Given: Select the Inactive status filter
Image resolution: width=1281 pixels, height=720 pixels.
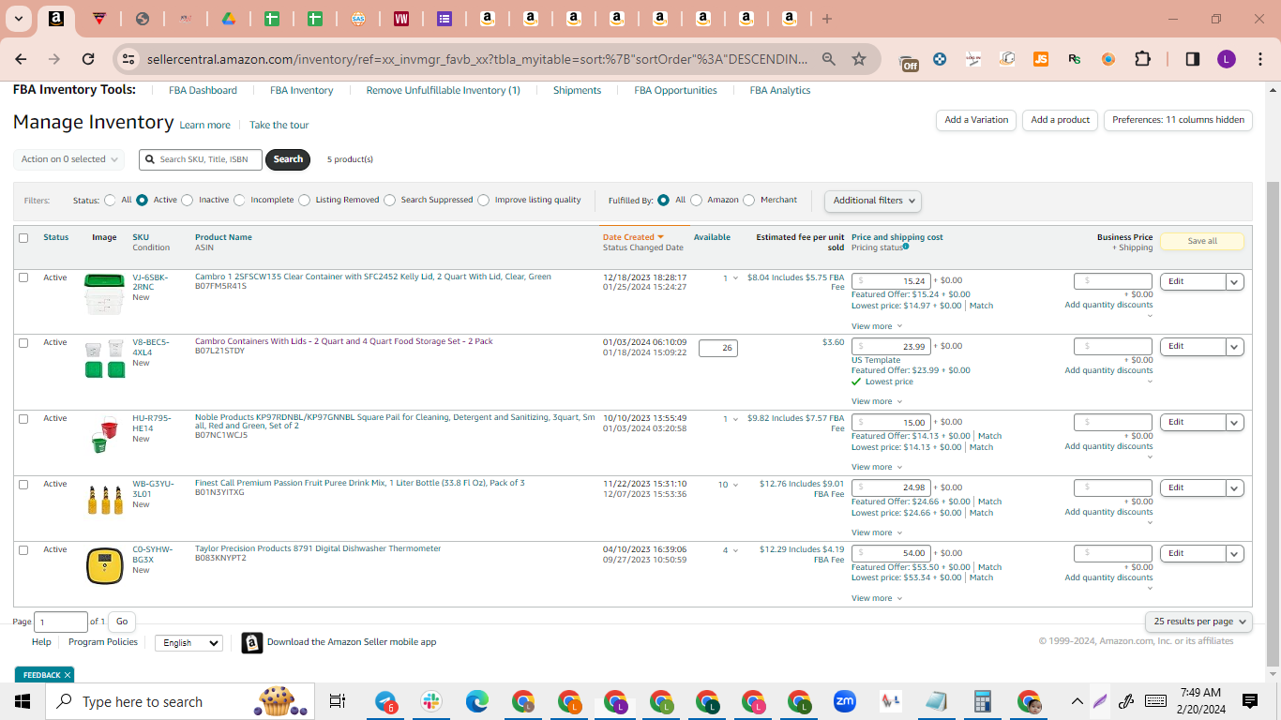Looking at the screenshot, I should tap(188, 200).
